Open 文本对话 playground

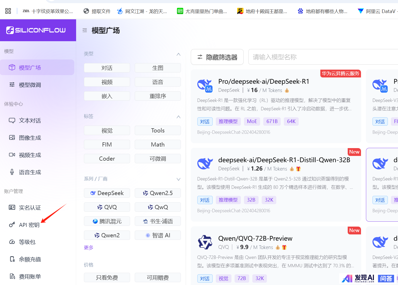[x=37, y=120]
